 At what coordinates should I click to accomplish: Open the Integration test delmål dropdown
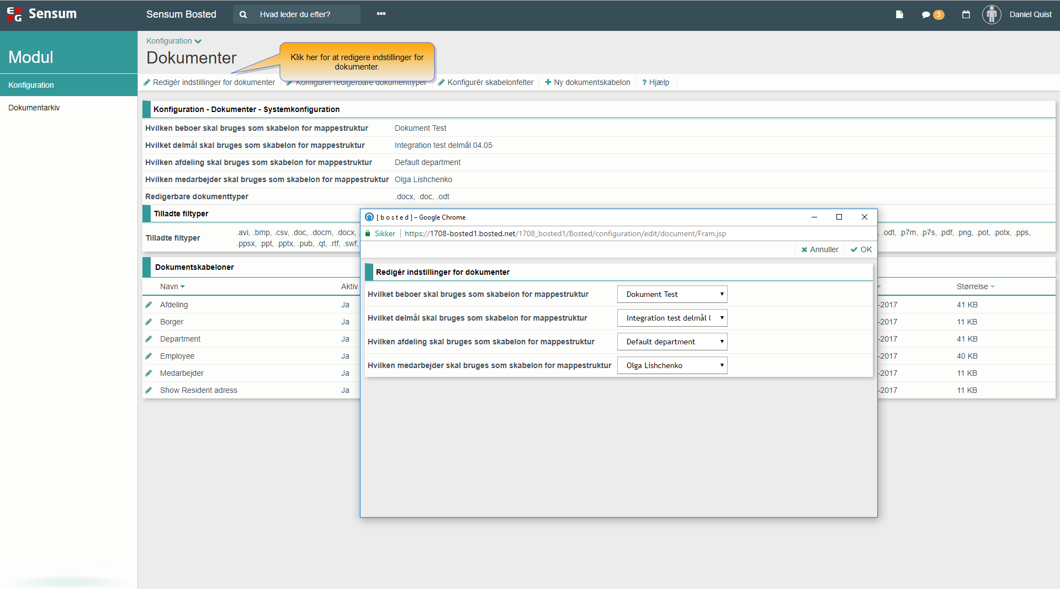click(x=672, y=318)
